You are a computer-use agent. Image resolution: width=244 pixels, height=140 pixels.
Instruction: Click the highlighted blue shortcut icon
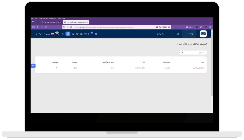pyautogui.click(x=68, y=34)
